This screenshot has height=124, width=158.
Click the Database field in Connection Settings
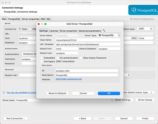28,43
